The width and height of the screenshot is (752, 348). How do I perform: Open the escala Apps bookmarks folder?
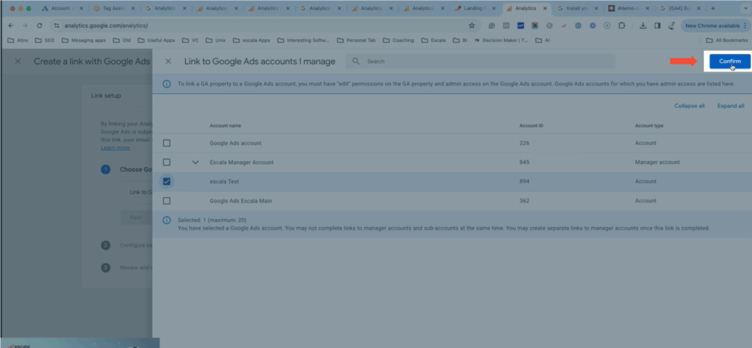[251, 40]
